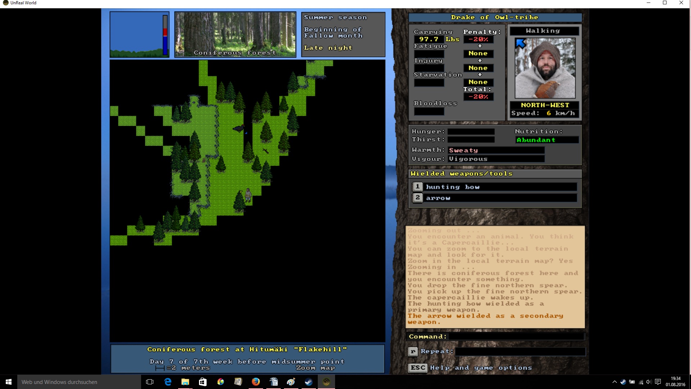Image resolution: width=691 pixels, height=389 pixels.
Task: Open the Windows Start menu
Action: (9, 382)
